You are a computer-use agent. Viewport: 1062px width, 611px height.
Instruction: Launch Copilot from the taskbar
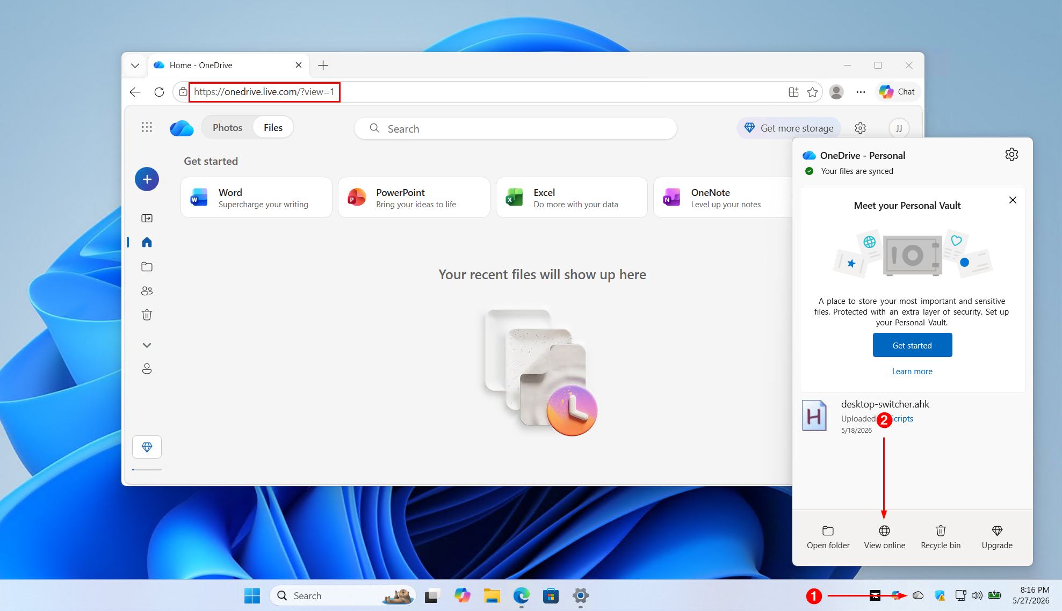tap(462, 595)
